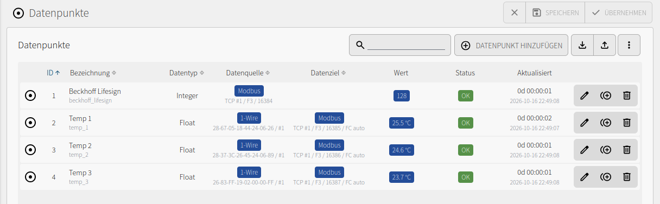660x204 pixels.
Task: Click OK status of Beckhoff Lifesign row
Action: click(x=465, y=95)
